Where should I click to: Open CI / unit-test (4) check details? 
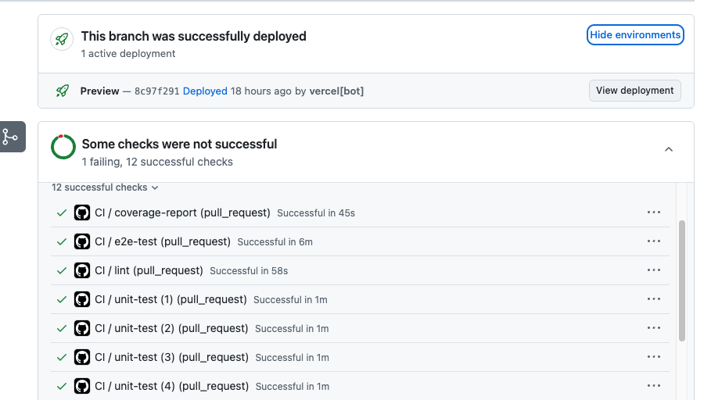172,386
